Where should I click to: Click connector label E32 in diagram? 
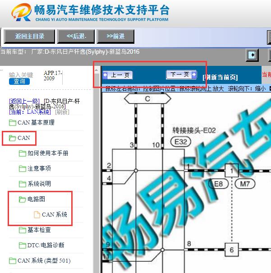[180, 142]
